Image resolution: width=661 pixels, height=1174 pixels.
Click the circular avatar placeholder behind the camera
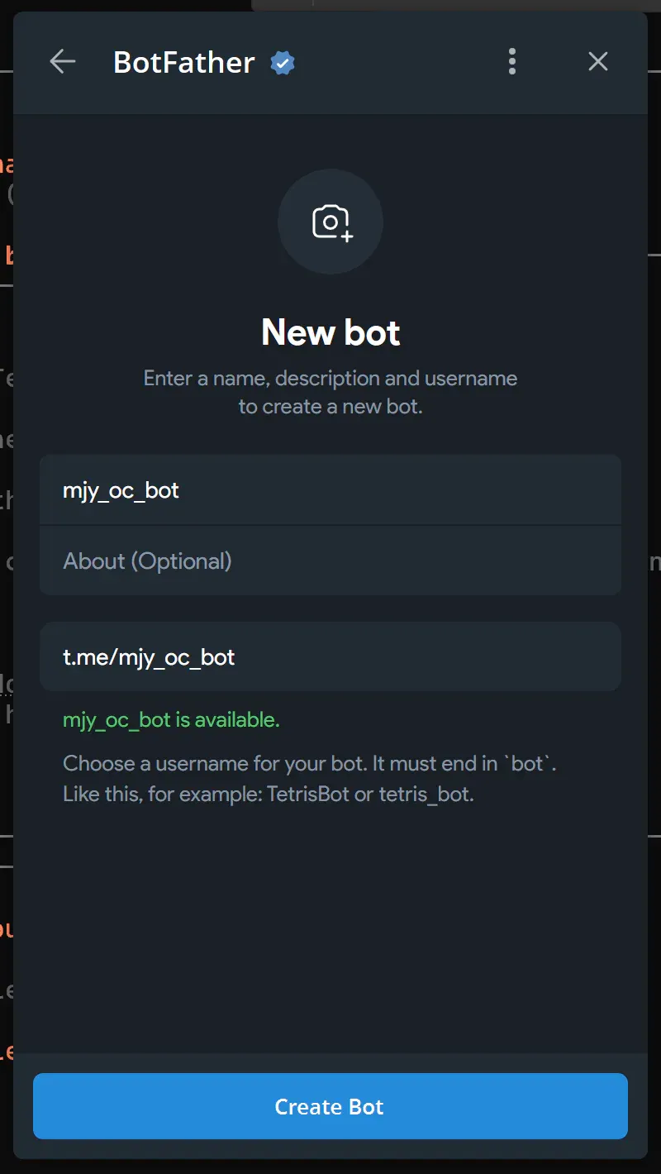(330, 222)
